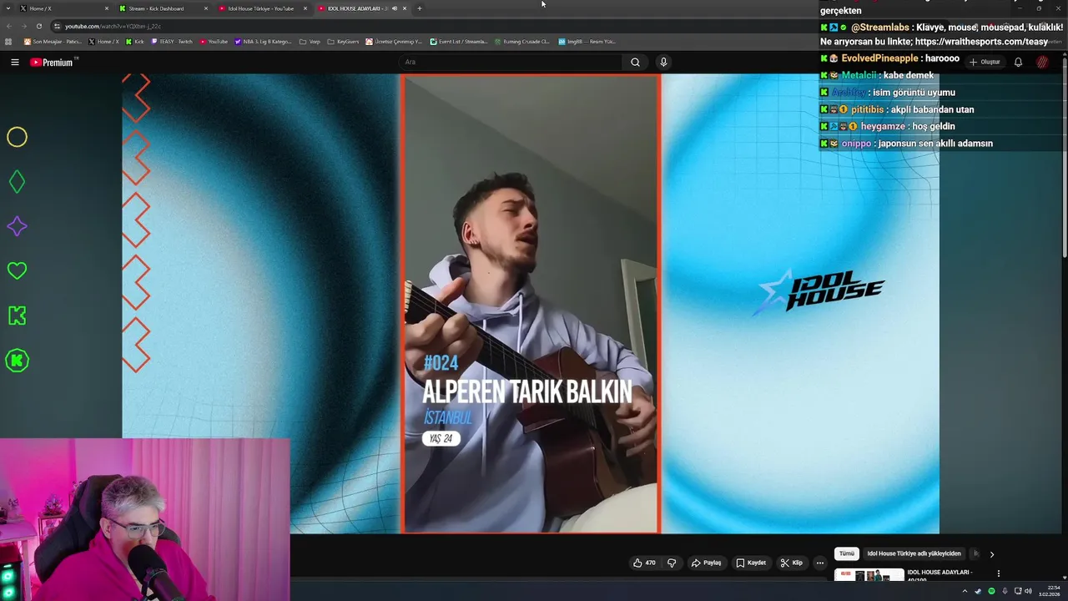1068x601 pixels.
Task: Select the Tümü filter chip
Action: pyautogui.click(x=847, y=553)
